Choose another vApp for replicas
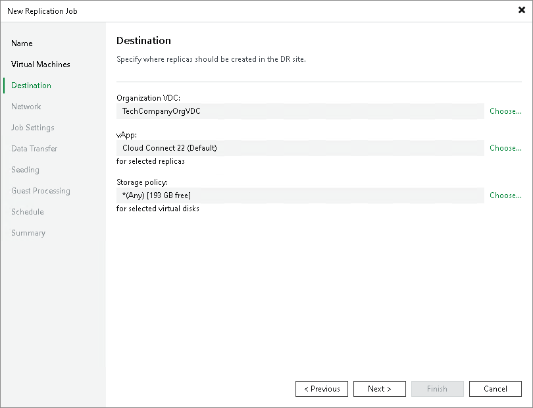533x408 pixels. coord(505,148)
